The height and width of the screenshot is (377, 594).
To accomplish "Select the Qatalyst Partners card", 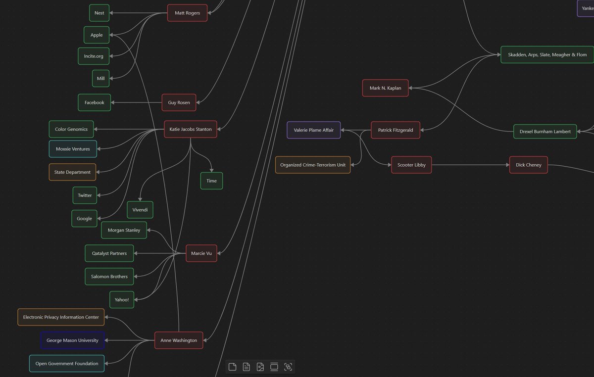I will click(x=109, y=253).
